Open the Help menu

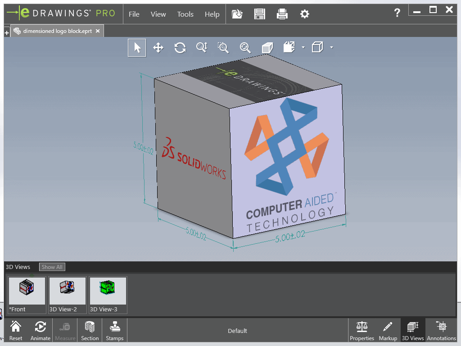point(212,14)
